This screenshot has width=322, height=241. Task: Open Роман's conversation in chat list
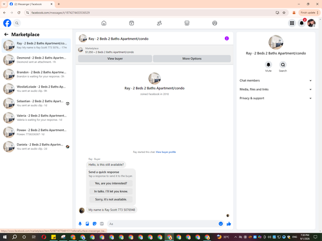pyautogui.click(x=36, y=132)
